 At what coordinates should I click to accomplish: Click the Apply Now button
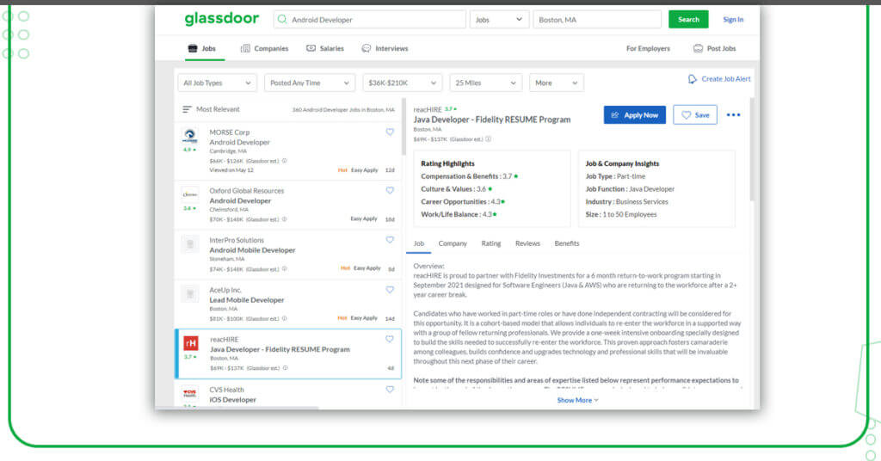coord(635,115)
